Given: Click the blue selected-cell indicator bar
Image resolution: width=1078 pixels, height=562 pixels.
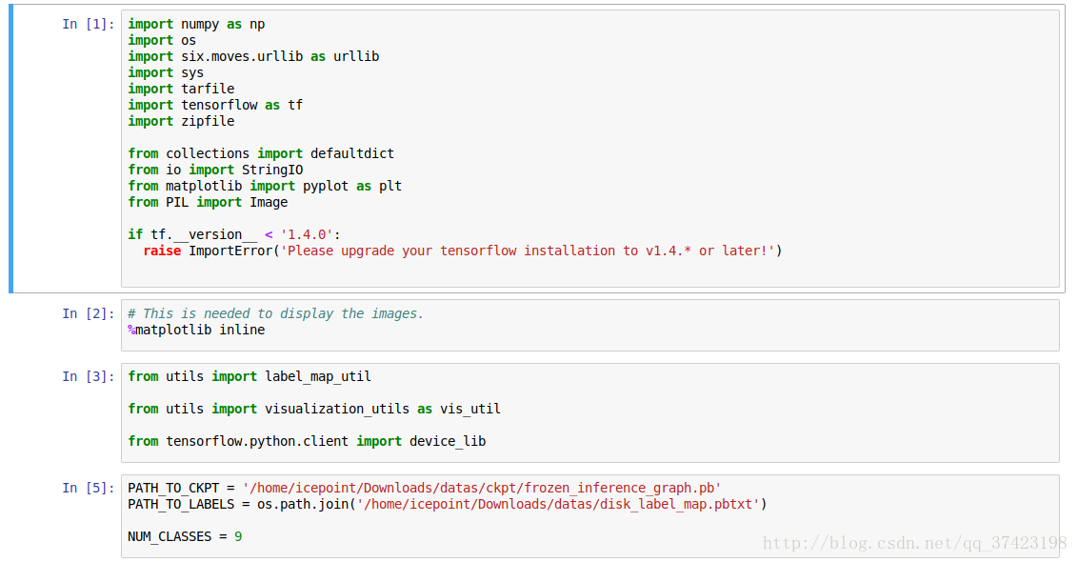Looking at the screenshot, I should pyautogui.click(x=11, y=149).
